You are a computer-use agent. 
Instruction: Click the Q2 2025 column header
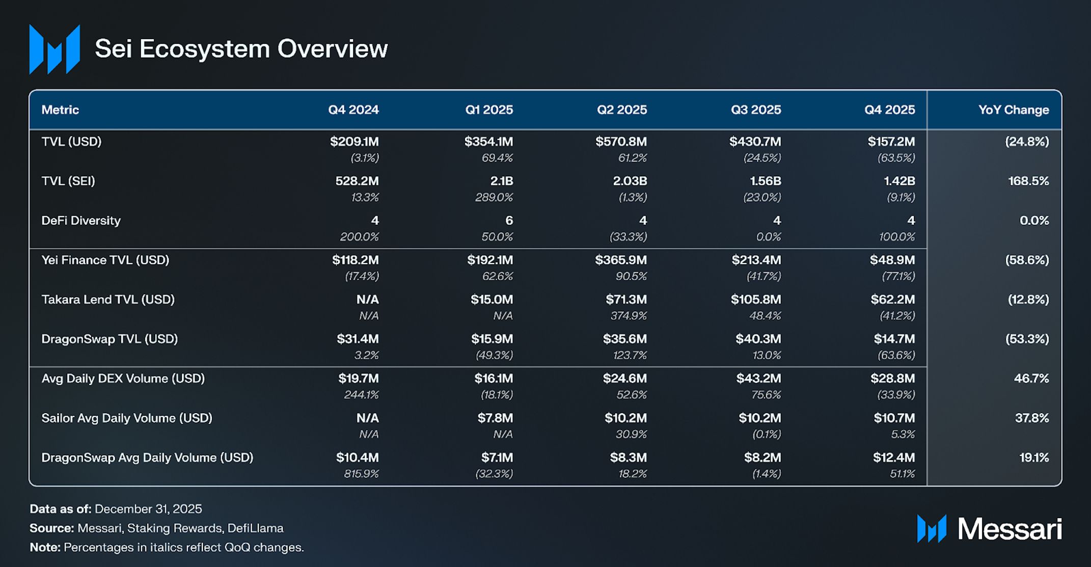pos(621,110)
